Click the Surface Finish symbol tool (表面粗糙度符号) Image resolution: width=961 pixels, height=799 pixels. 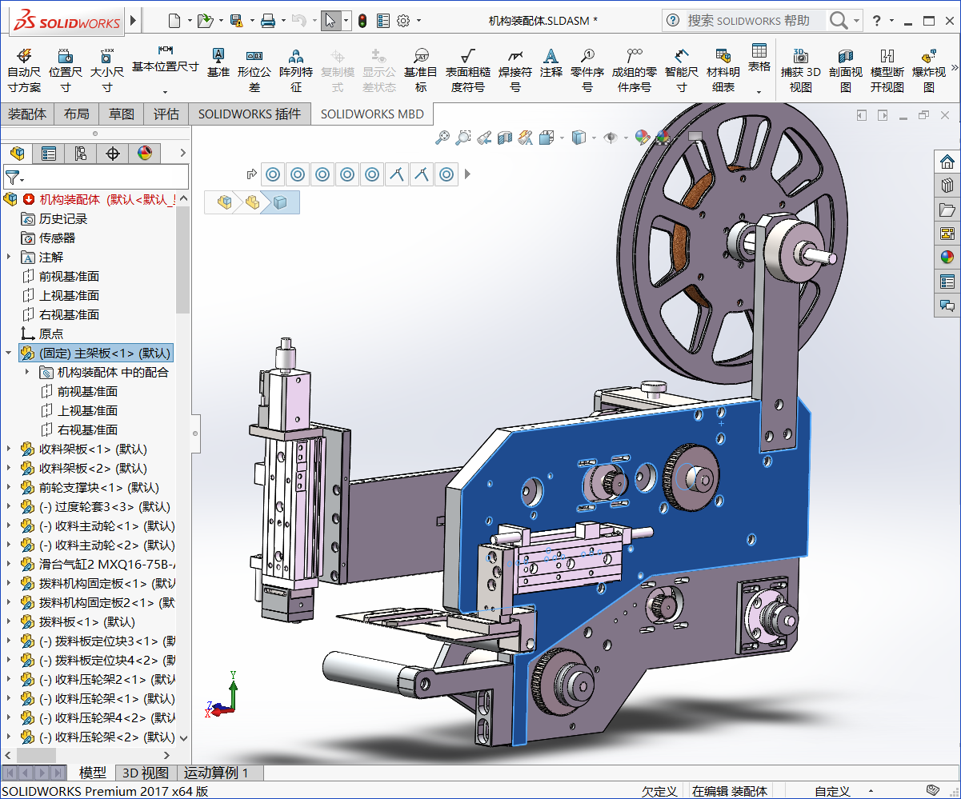468,70
